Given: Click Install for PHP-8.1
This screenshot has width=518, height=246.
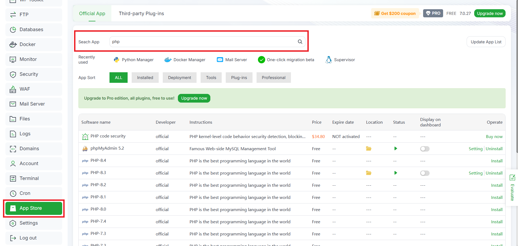Looking at the screenshot, I should tap(497, 198).
